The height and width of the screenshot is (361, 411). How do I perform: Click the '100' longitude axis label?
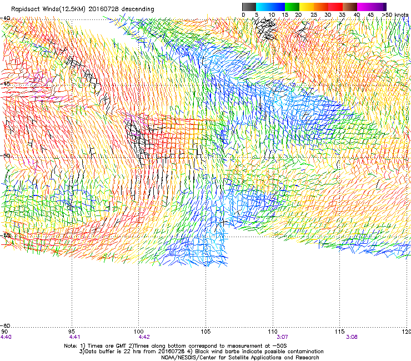pyautogui.click(x=139, y=332)
